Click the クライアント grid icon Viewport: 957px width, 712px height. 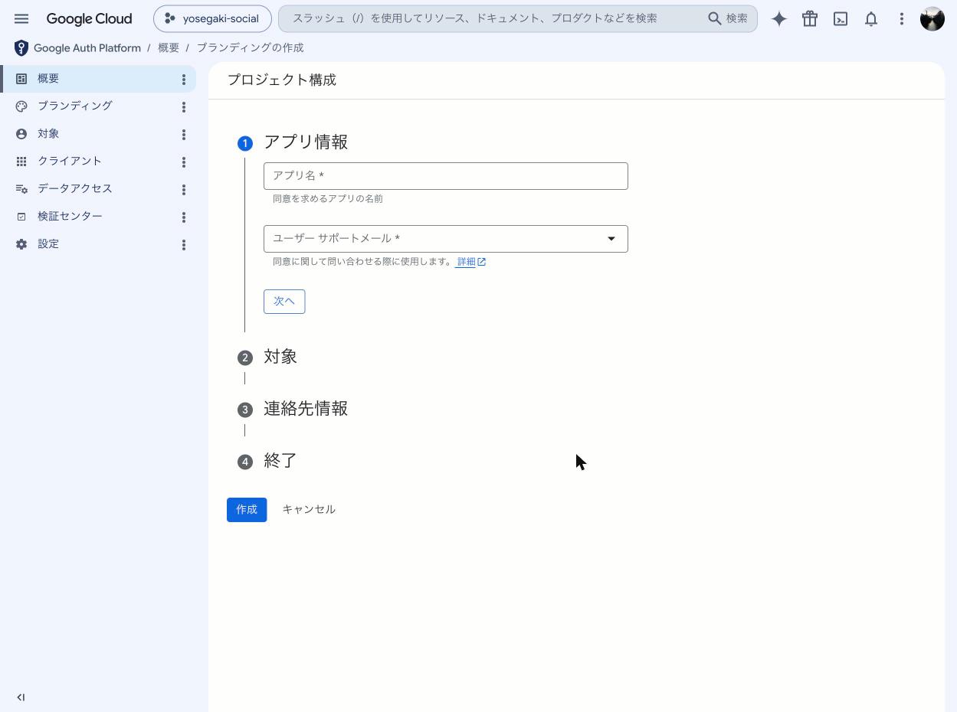click(x=21, y=162)
